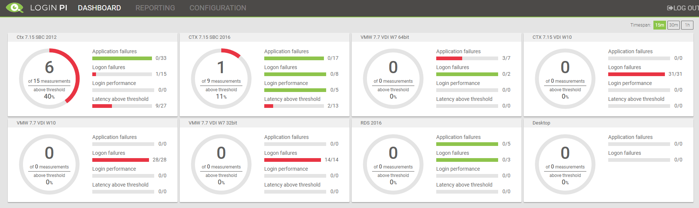Click the log out arrow icon

(670, 8)
